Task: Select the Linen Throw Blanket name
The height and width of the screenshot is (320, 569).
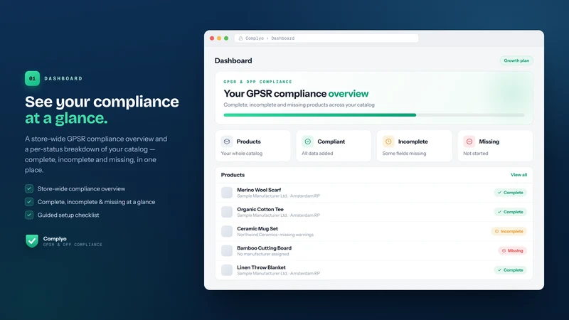Action: click(x=261, y=267)
